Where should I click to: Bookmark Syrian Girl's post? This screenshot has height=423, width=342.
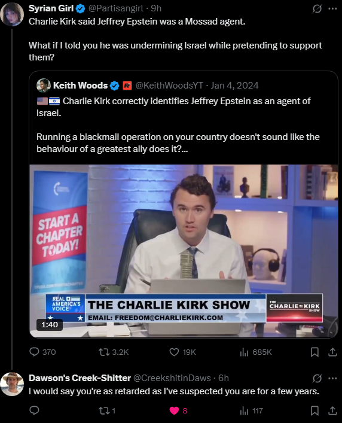coord(314,352)
